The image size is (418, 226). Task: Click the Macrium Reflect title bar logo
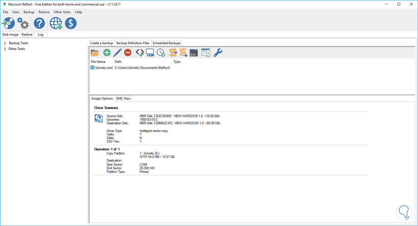4,4
